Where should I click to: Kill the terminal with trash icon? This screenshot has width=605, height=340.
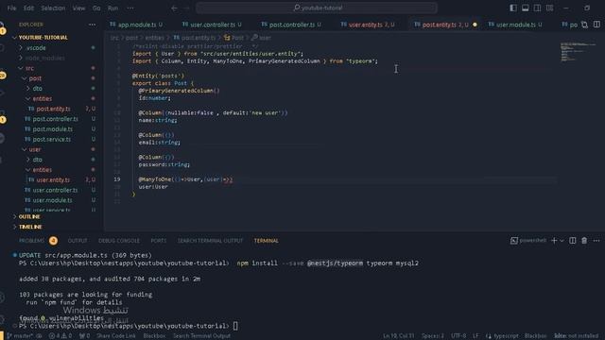[584, 241]
